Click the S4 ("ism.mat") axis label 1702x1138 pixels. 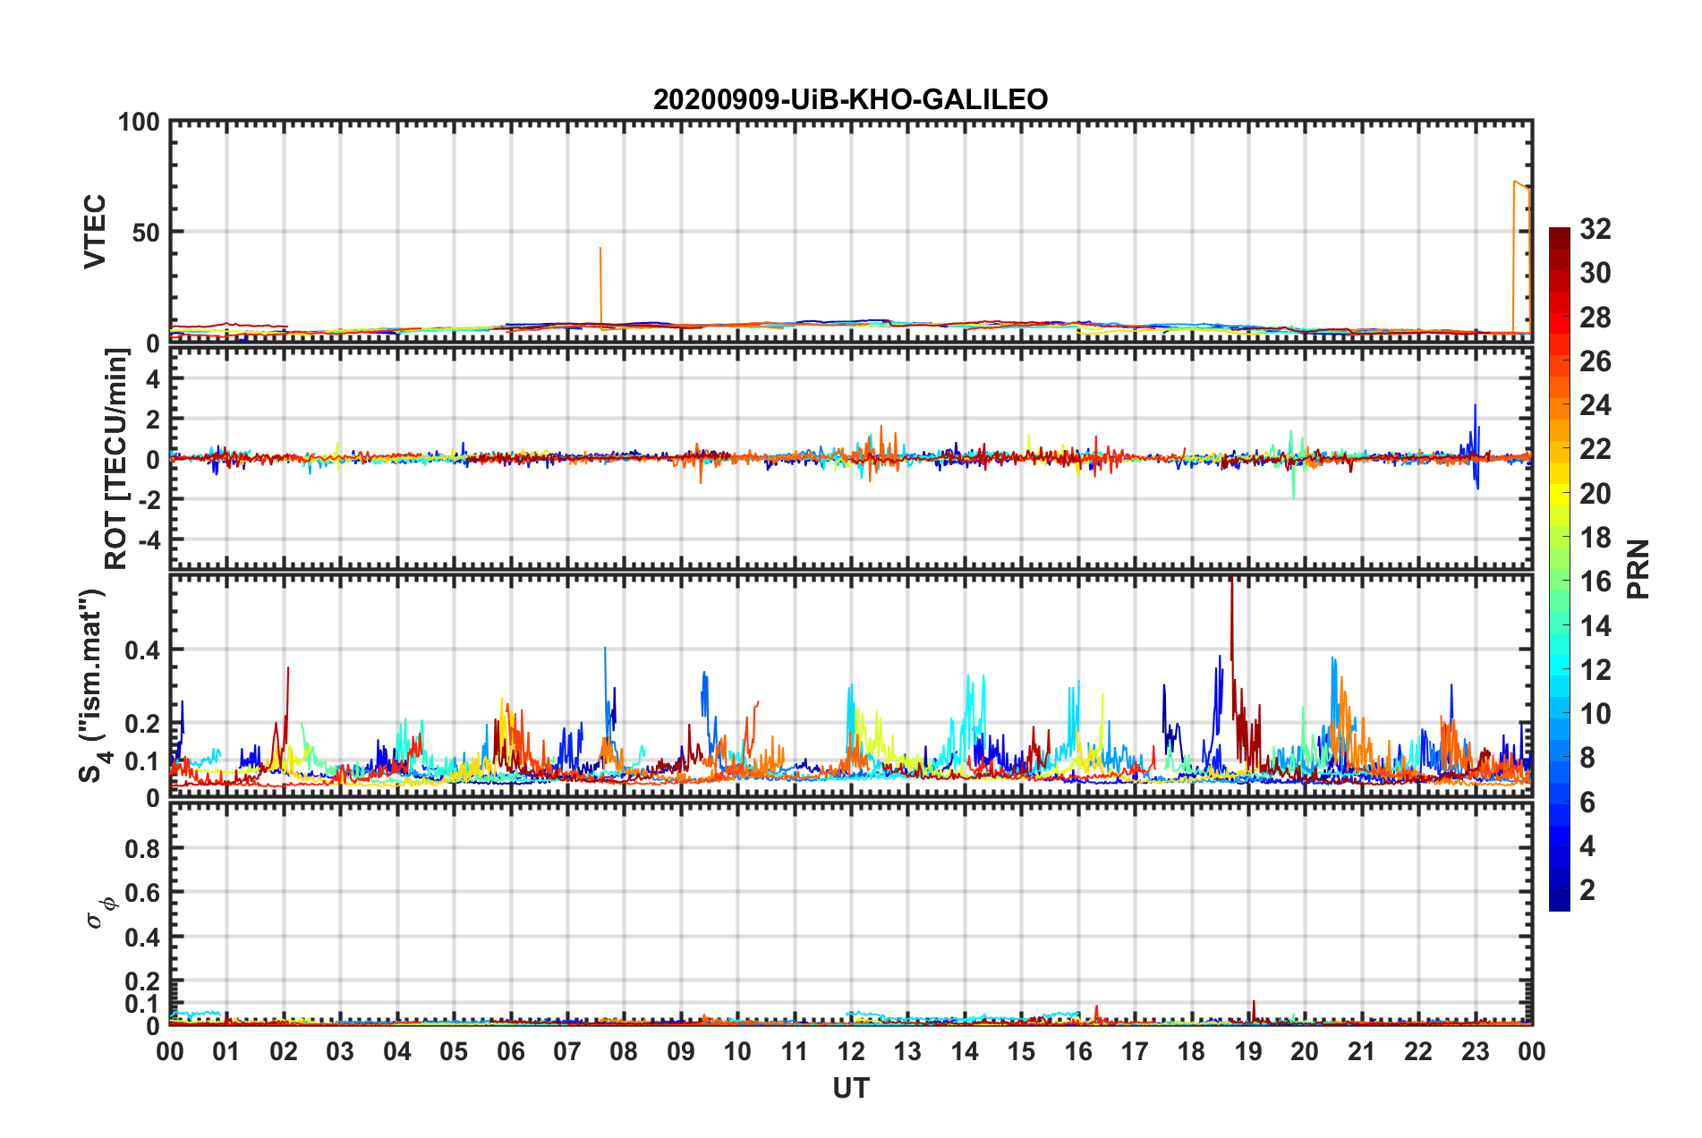[x=95, y=685]
